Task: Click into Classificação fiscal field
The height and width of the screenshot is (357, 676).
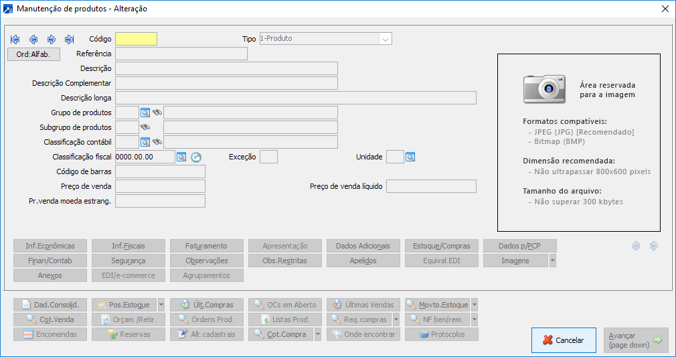Action: tap(145, 157)
